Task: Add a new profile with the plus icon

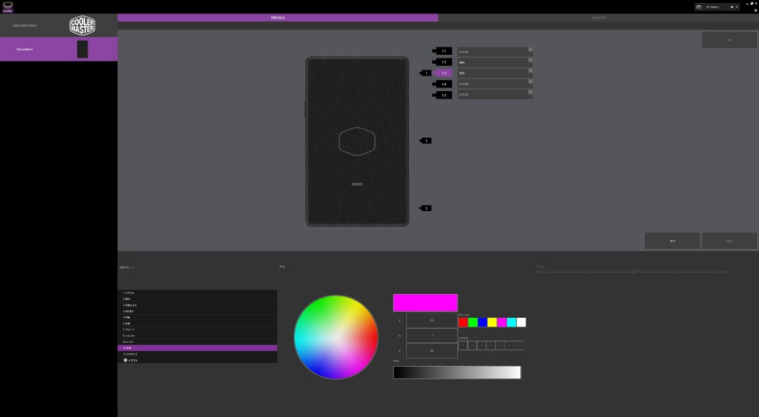Action: [732, 7]
